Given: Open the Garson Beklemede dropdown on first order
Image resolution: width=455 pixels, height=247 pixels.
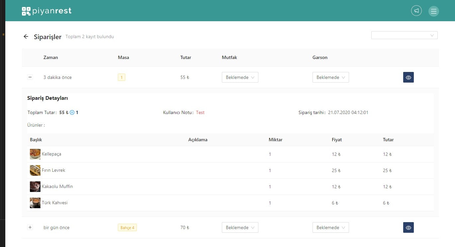Looking at the screenshot, I should [x=330, y=77].
